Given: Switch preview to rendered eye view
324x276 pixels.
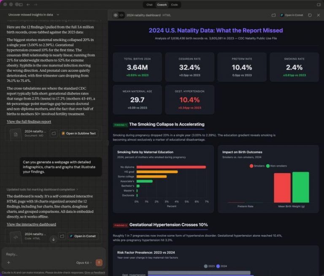Looking at the screenshot, I should pyautogui.click(x=116, y=15).
